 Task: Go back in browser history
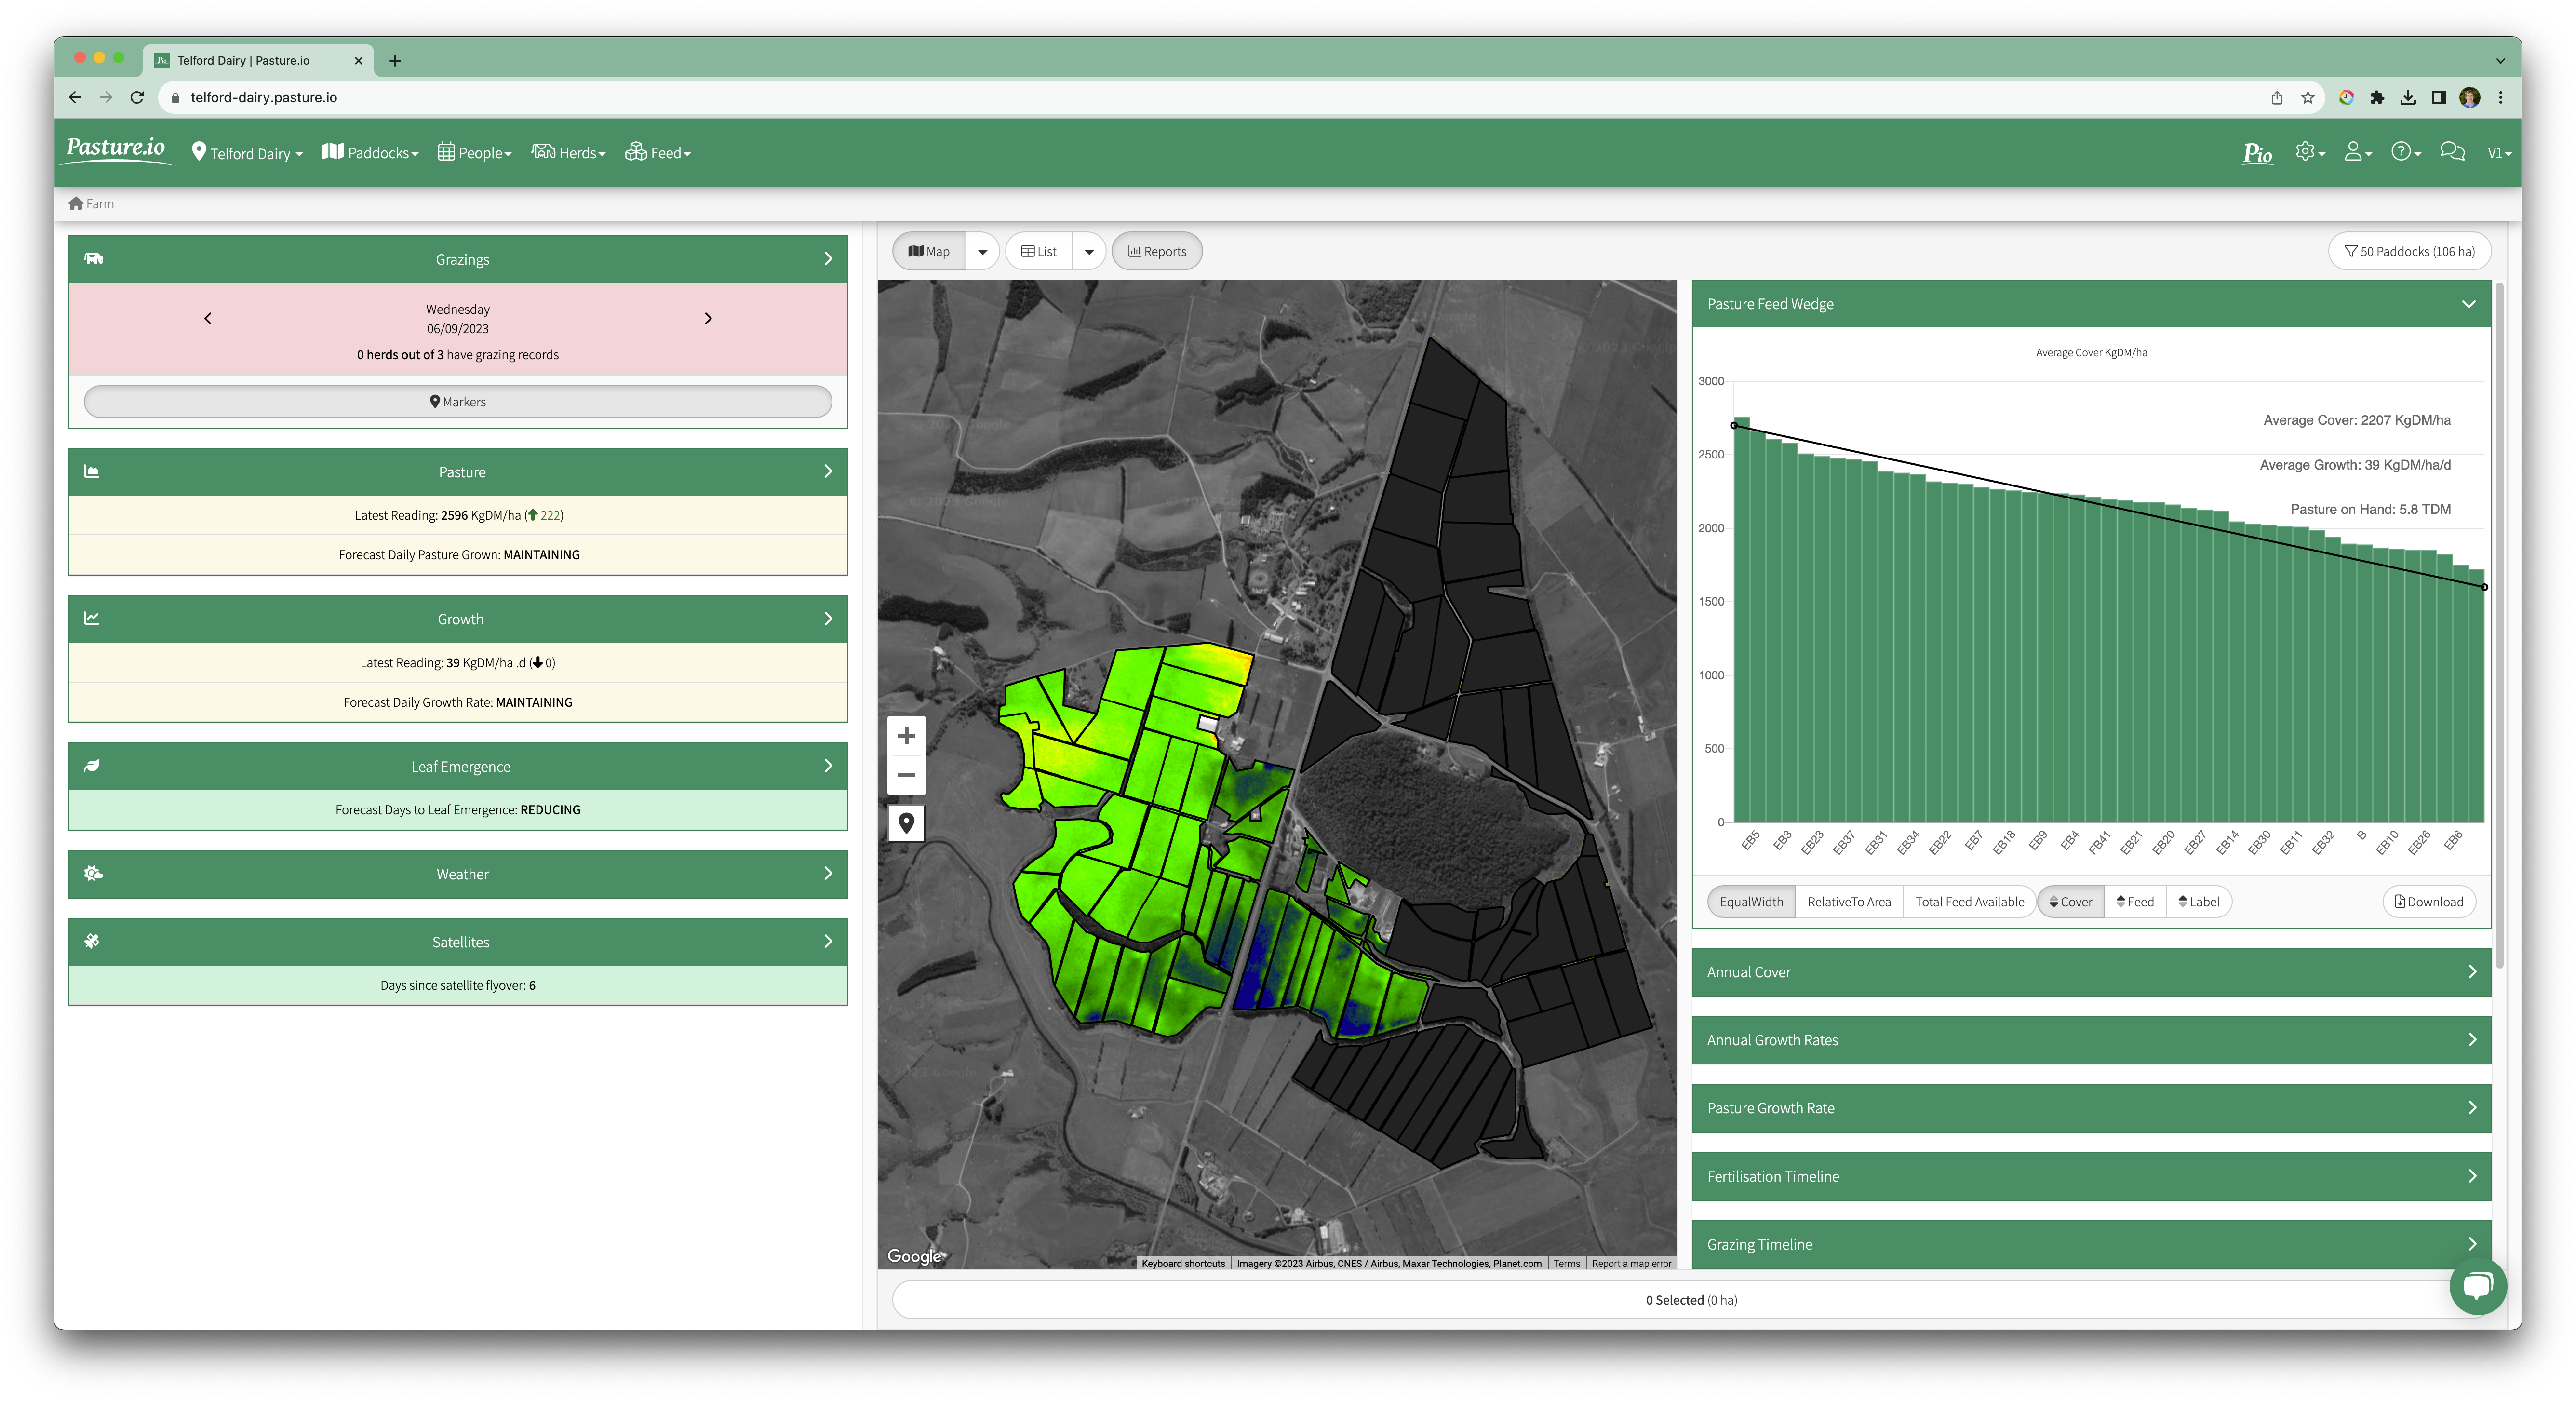pyautogui.click(x=75, y=97)
